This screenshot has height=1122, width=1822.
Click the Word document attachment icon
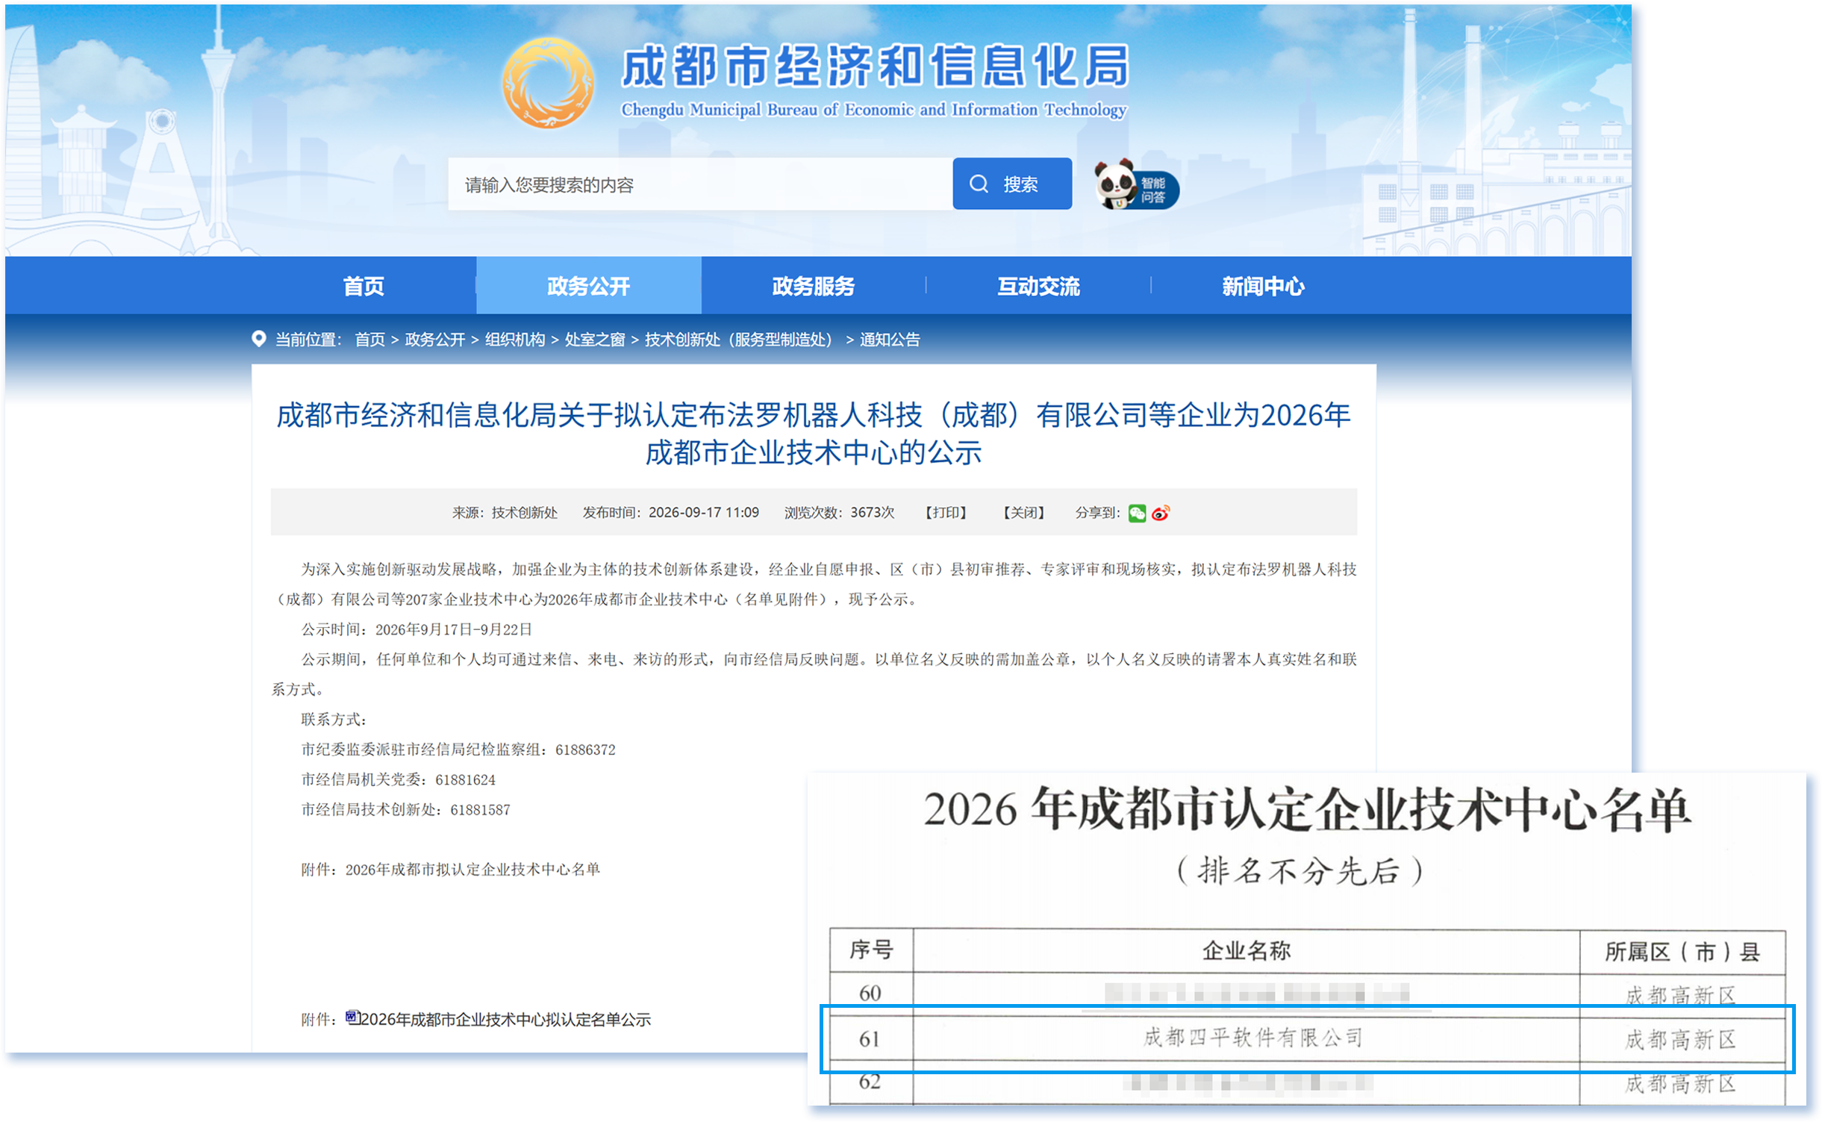click(352, 1017)
